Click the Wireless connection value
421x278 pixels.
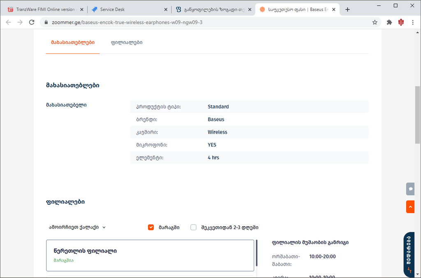[217, 132]
